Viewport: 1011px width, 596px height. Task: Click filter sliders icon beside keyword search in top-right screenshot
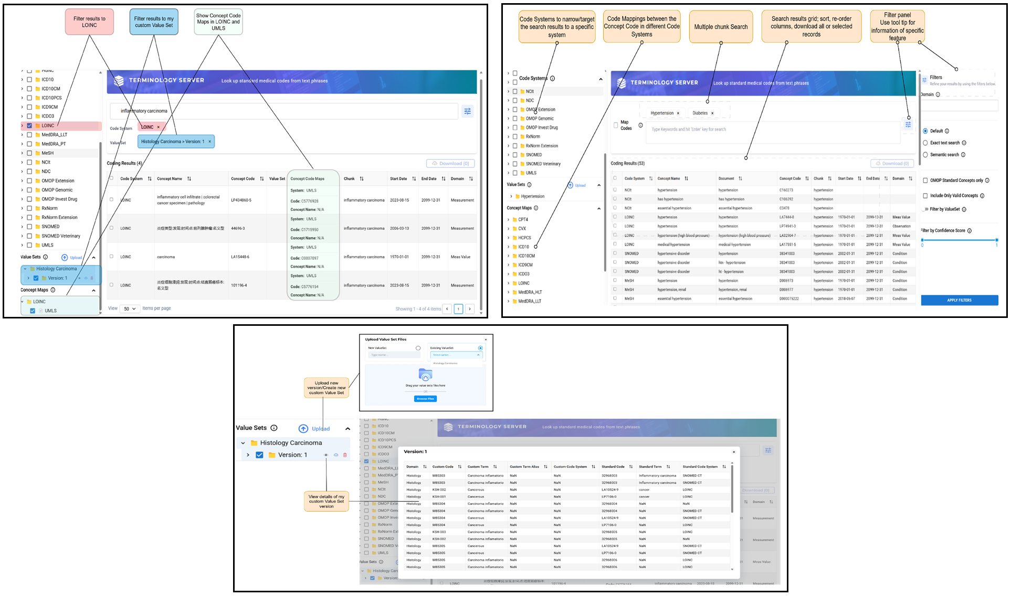point(908,124)
